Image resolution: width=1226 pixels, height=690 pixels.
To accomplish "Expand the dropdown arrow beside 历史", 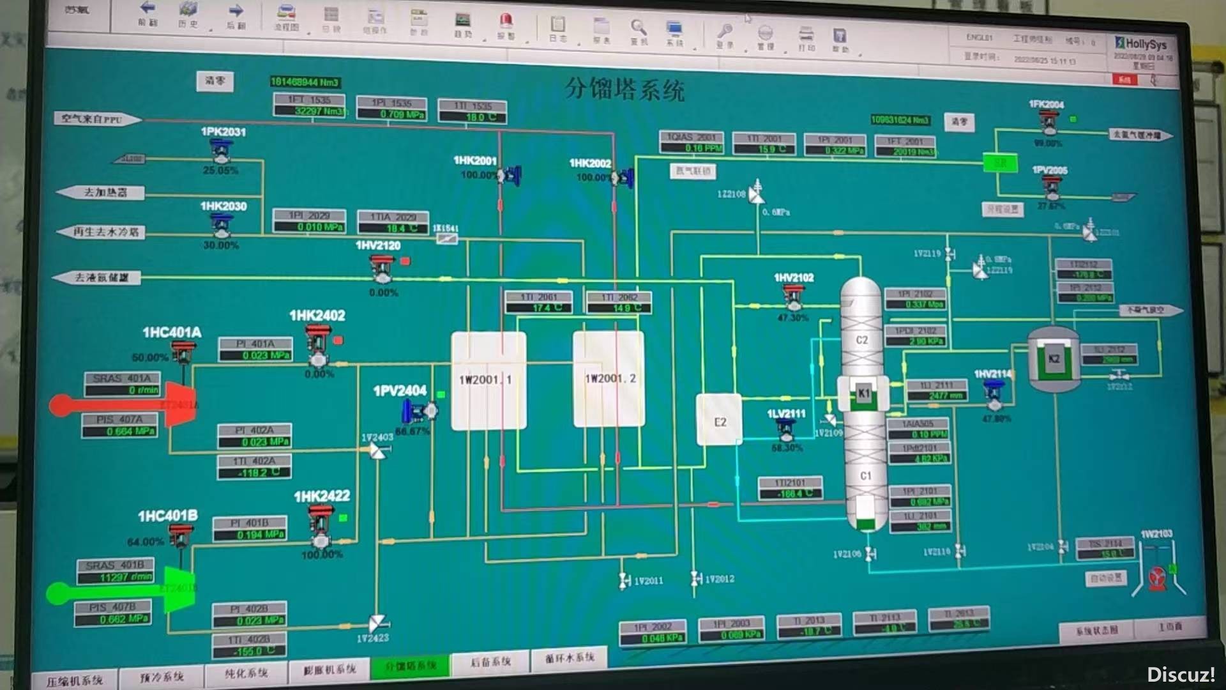I will point(210,29).
